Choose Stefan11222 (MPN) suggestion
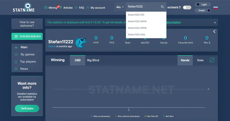Image resolution: width=230 pixels, height=121 pixels. pyautogui.click(x=146, y=21)
